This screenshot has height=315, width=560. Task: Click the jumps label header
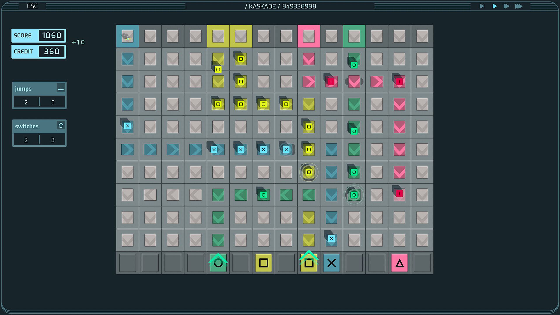[x=23, y=89]
